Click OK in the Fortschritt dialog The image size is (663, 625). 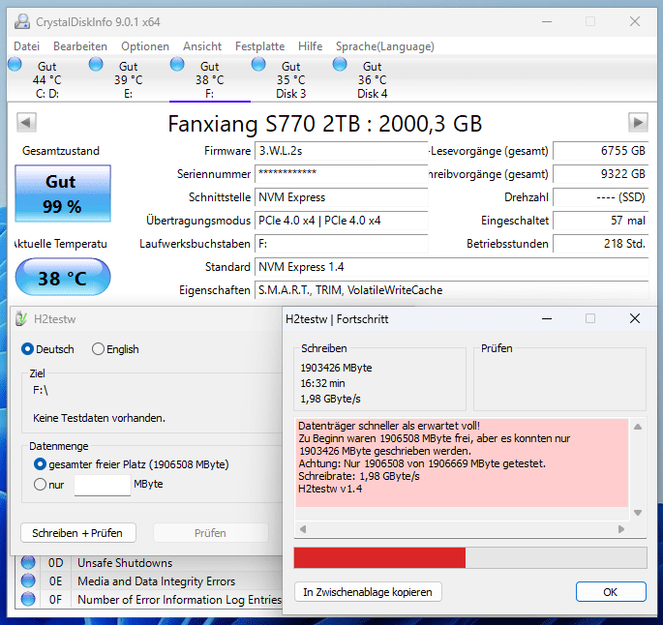tap(611, 592)
